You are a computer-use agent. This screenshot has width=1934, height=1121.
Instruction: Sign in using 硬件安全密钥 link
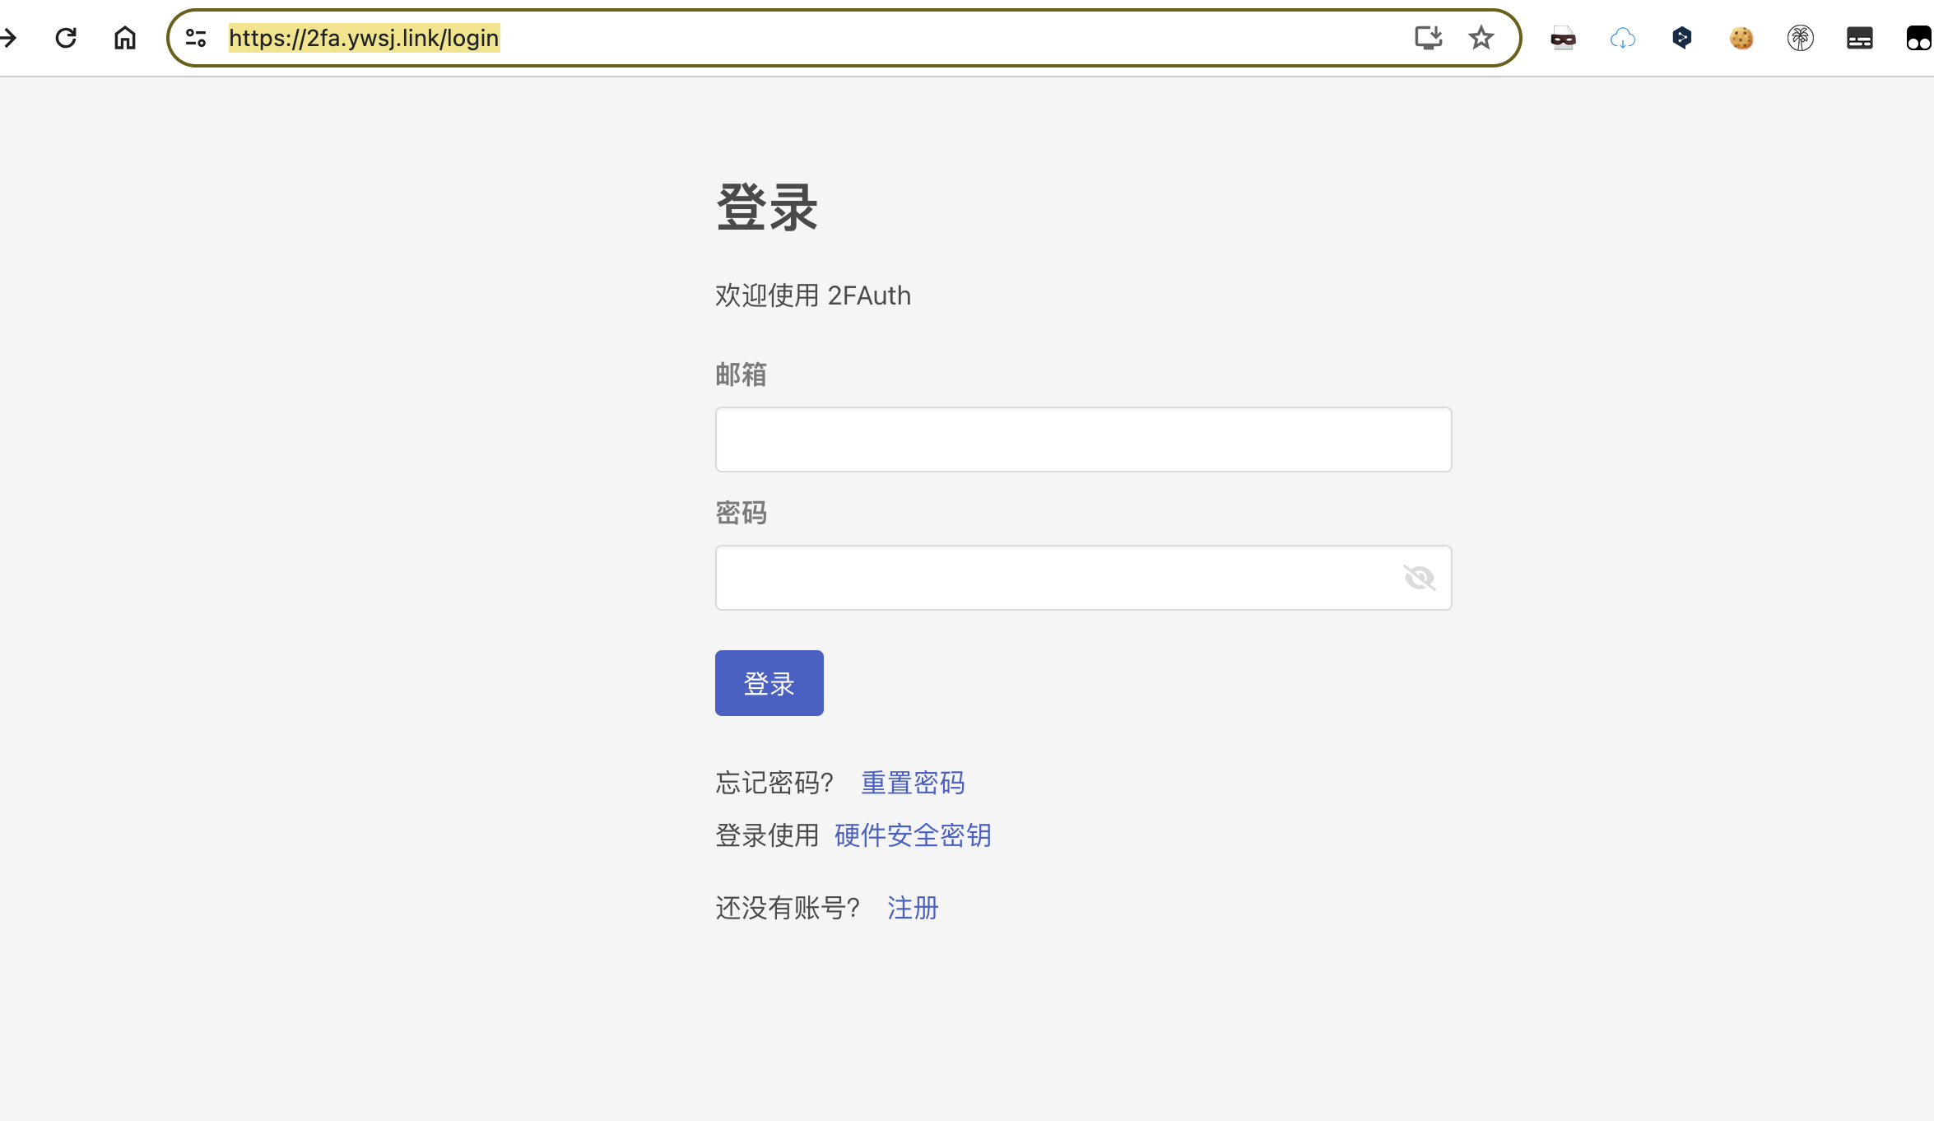[x=913, y=835]
